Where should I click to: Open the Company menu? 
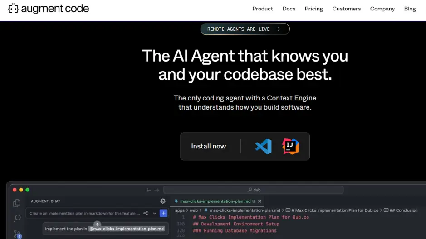click(382, 9)
